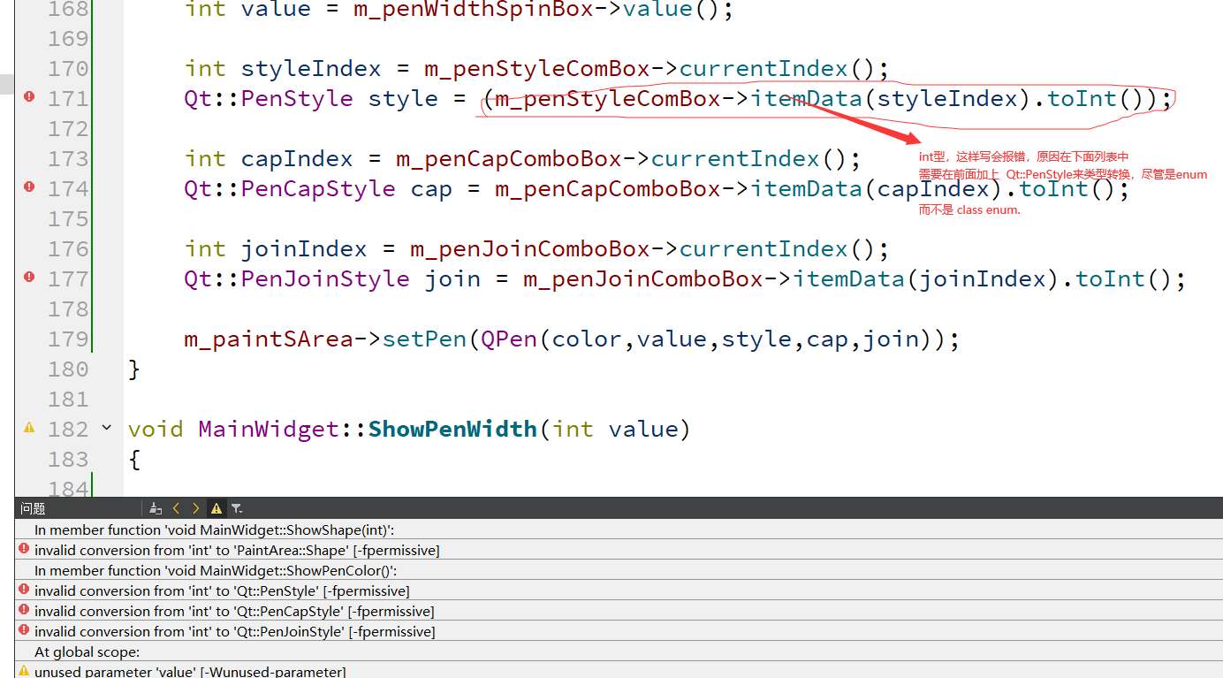1223x678 pixels.
Task: Click the 'At global scope:' row
Action: (619, 651)
